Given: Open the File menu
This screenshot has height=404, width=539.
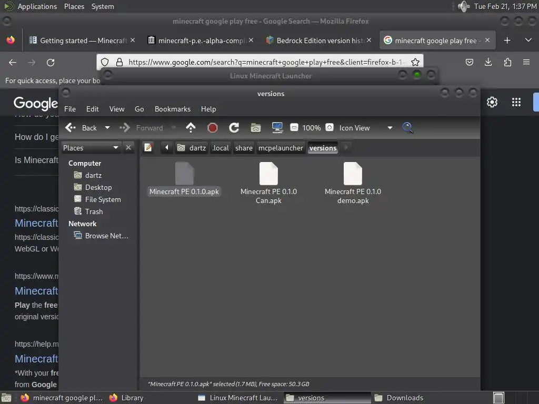Looking at the screenshot, I should pyautogui.click(x=70, y=109).
